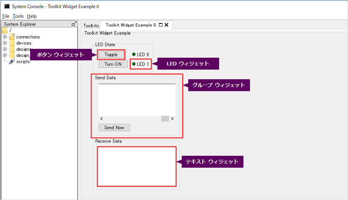Click the LED 1 indicator

pyautogui.click(x=134, y=64)
